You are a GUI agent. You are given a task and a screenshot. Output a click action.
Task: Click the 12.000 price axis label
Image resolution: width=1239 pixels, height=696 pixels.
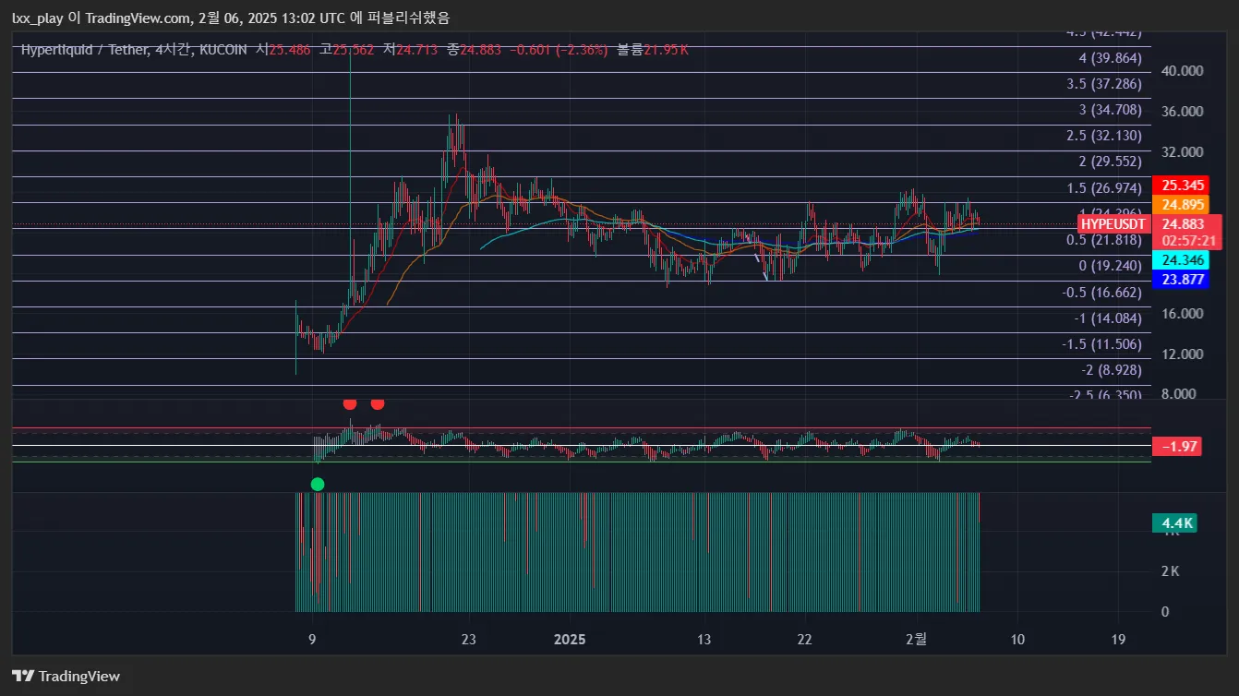point(1183,354)
